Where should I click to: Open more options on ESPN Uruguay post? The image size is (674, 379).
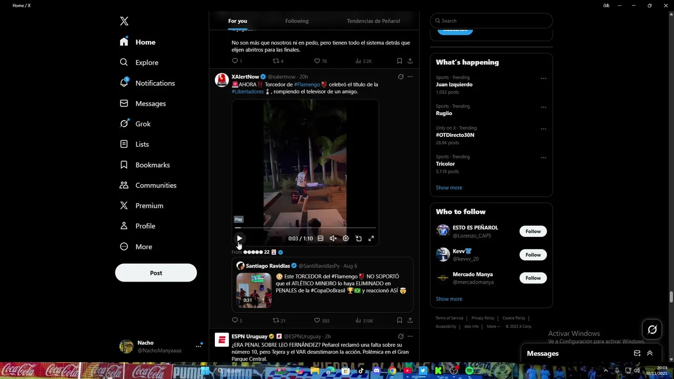(410, 336)
